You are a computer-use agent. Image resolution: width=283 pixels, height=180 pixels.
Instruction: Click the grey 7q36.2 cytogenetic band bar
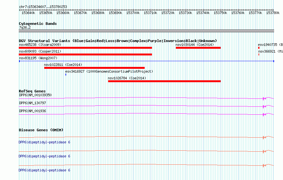pyautogui.click(x=146, y=31)
